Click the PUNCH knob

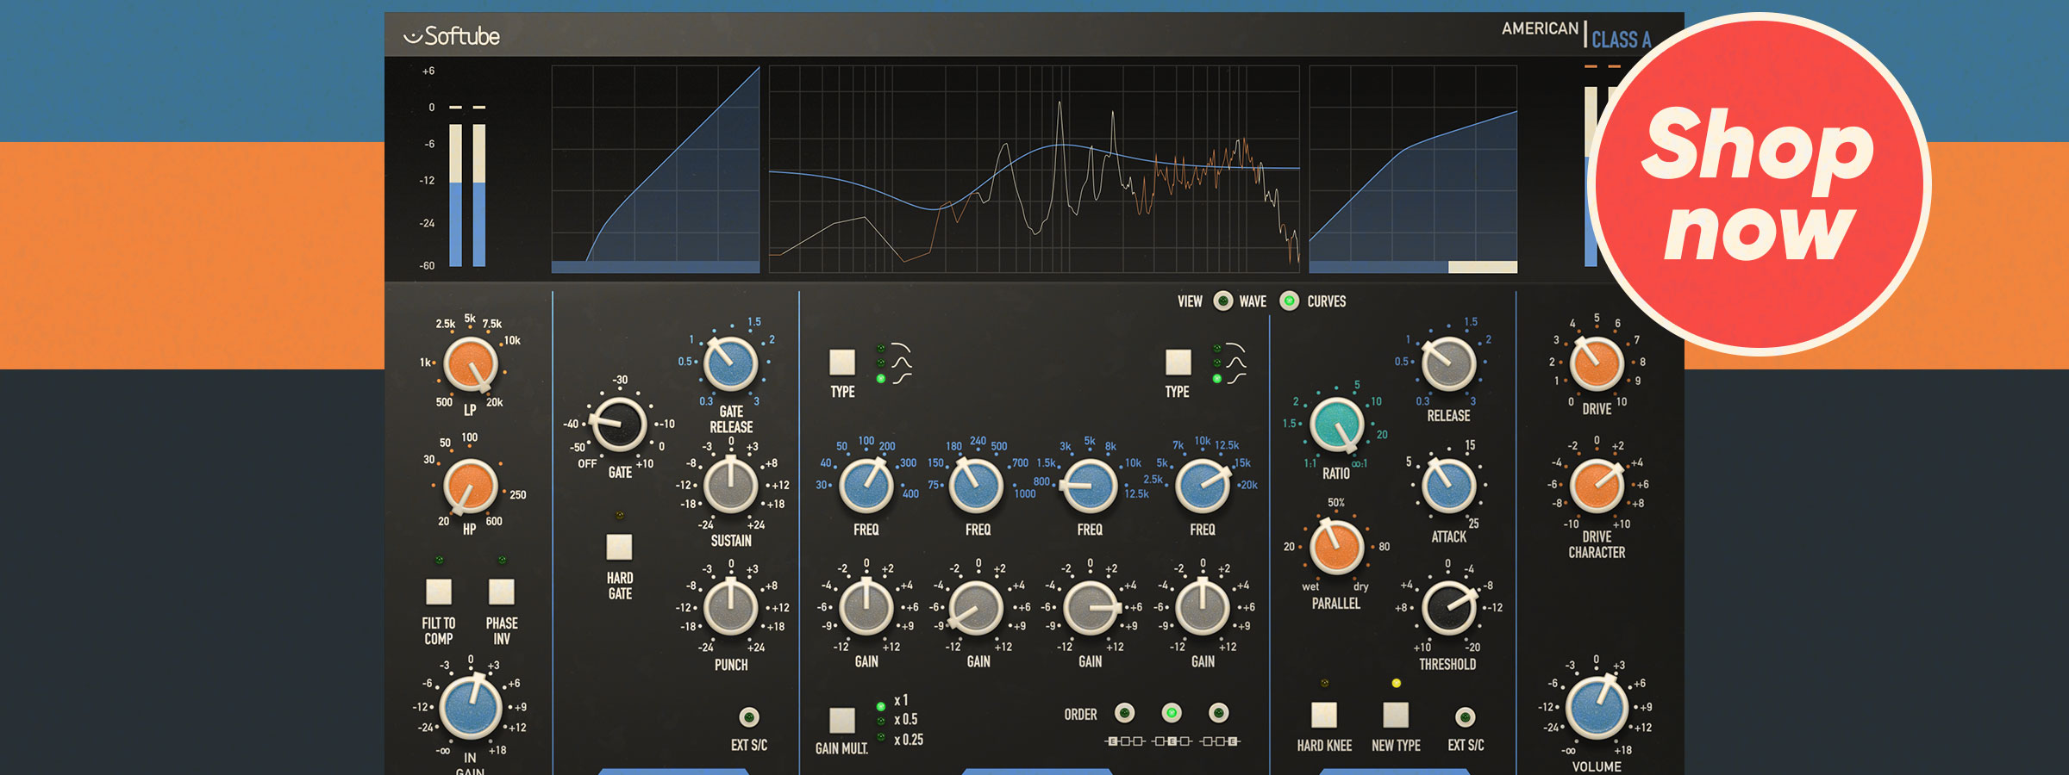click(730, 607)
